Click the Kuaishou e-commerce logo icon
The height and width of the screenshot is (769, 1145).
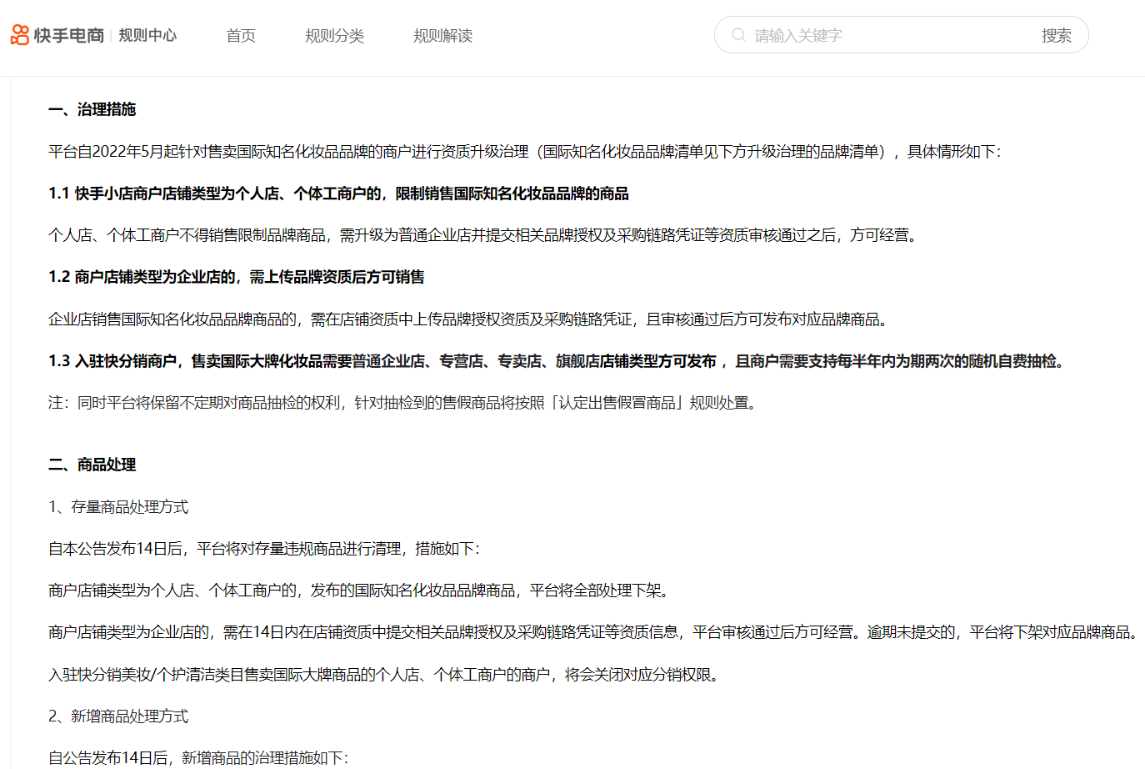(20, 35)
